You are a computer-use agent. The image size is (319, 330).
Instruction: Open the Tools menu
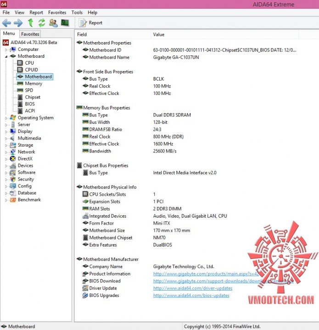(x=77, y=12)
